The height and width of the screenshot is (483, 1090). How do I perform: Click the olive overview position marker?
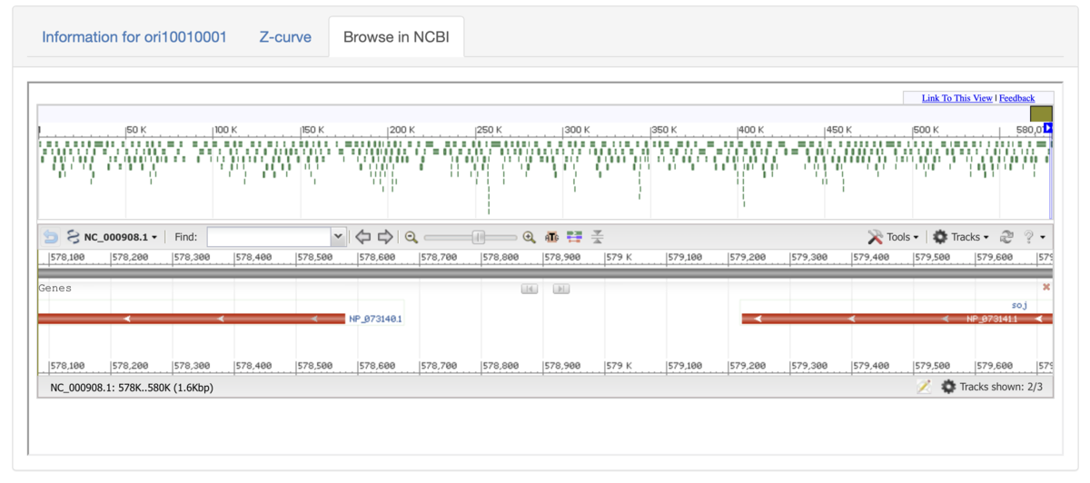pos(1041,113)
